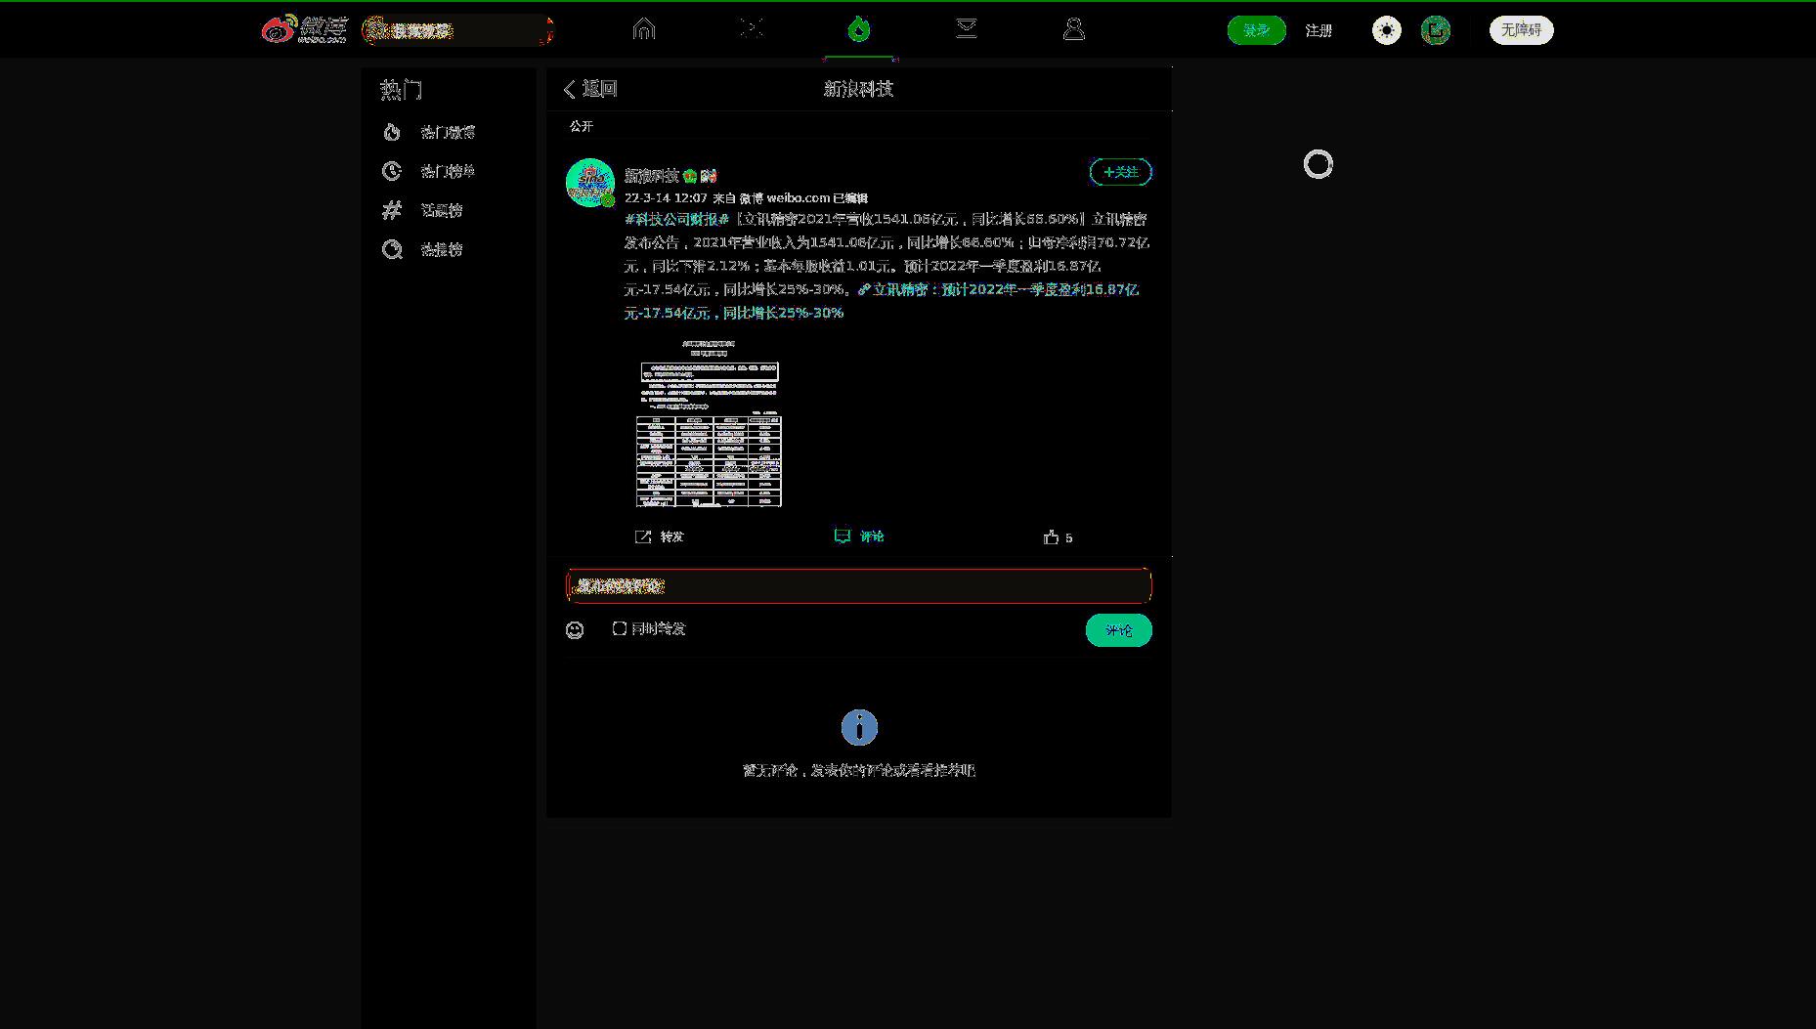Click the 无障碍 accessibility button

click(x=1521, y=30)
